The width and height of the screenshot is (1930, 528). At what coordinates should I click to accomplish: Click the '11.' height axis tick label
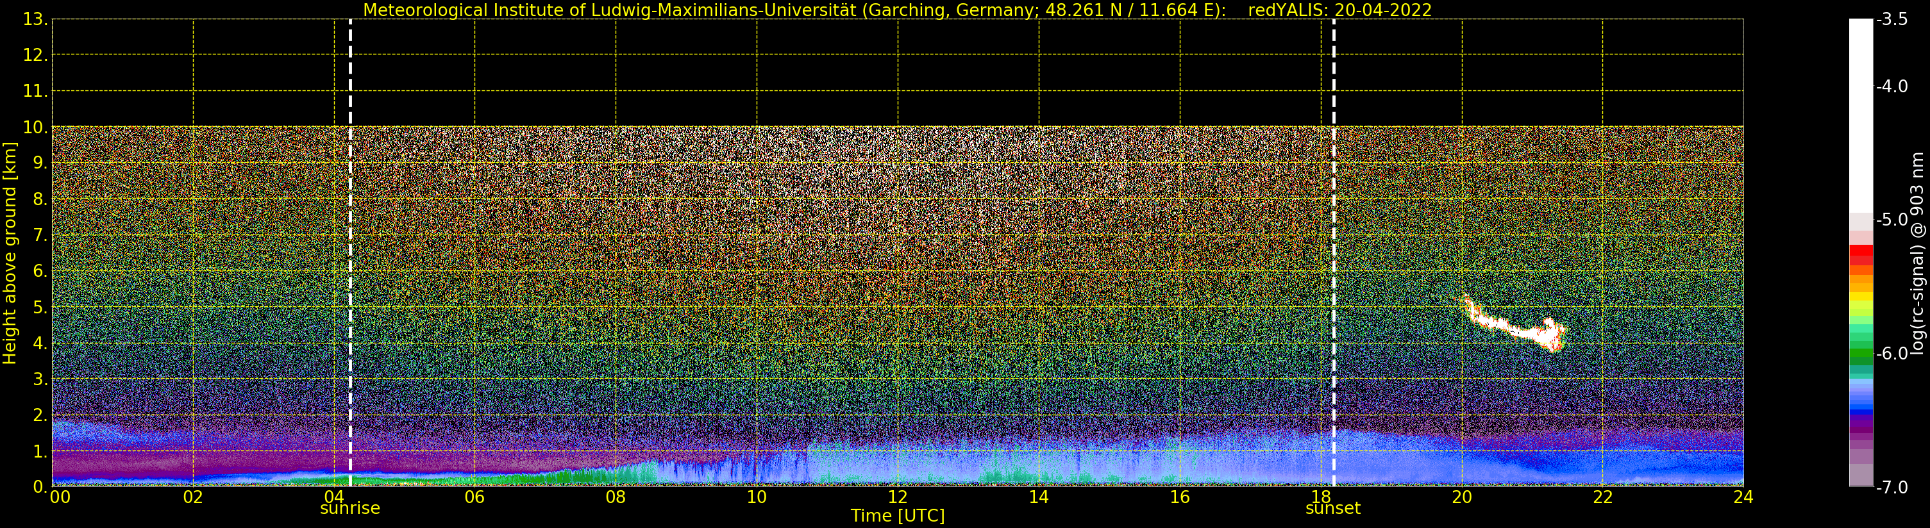click(35, 92)
